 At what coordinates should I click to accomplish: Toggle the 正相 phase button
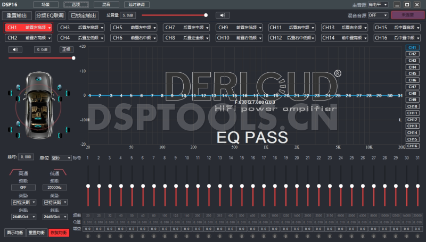(x=66, y=49)
